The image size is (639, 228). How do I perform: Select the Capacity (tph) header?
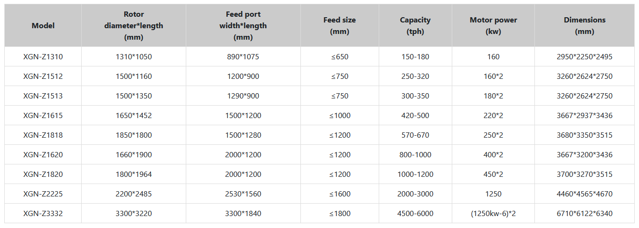click(x=415, y=26)
